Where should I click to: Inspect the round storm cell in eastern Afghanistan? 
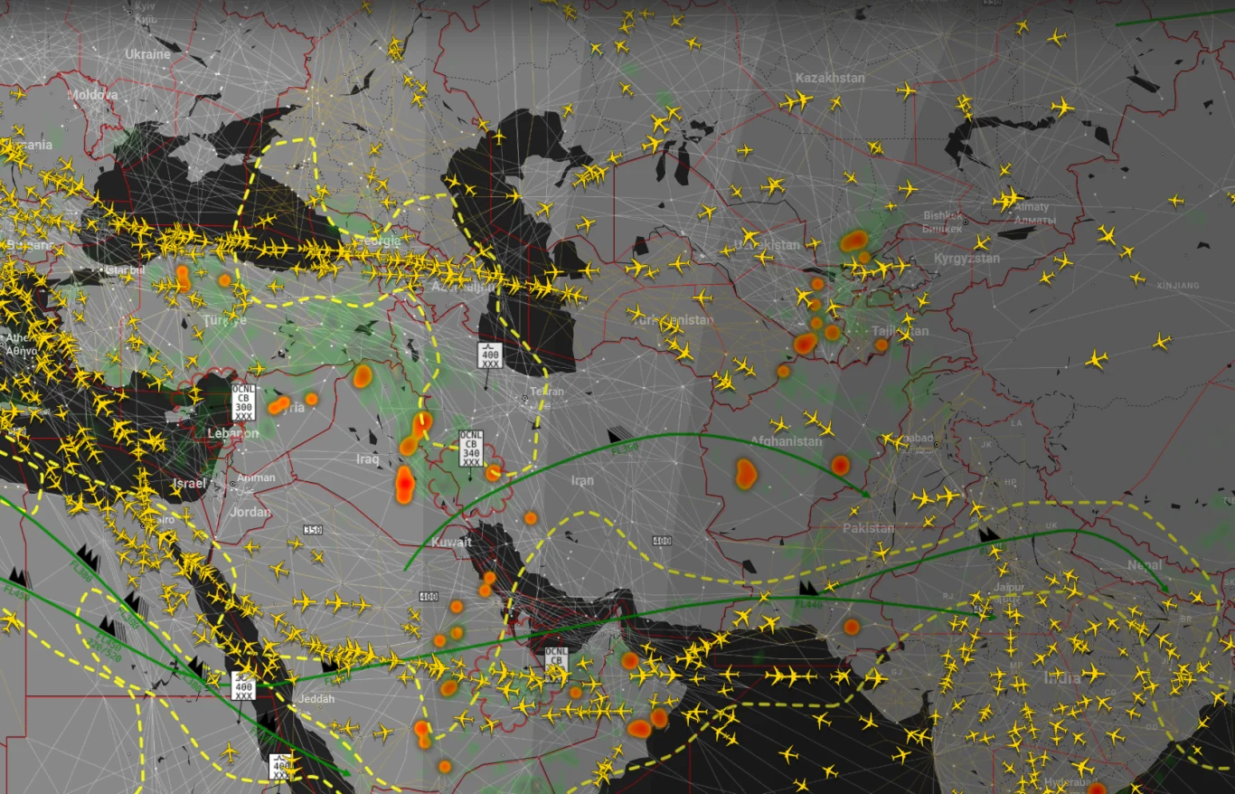tap(841, 465)
